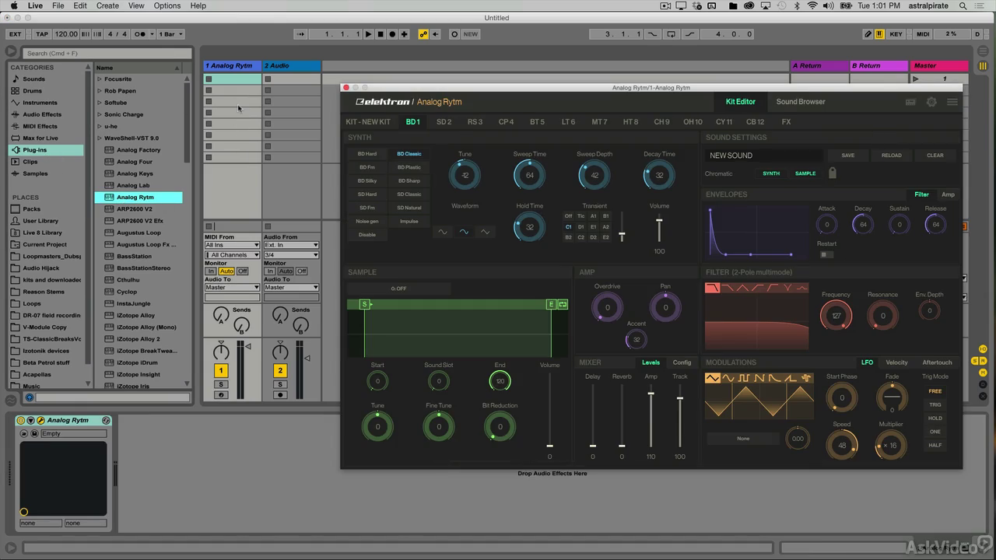Collapse the WaveShell-VST 9.0 folder
Screen dimensions: 996x560
point(100,138)
